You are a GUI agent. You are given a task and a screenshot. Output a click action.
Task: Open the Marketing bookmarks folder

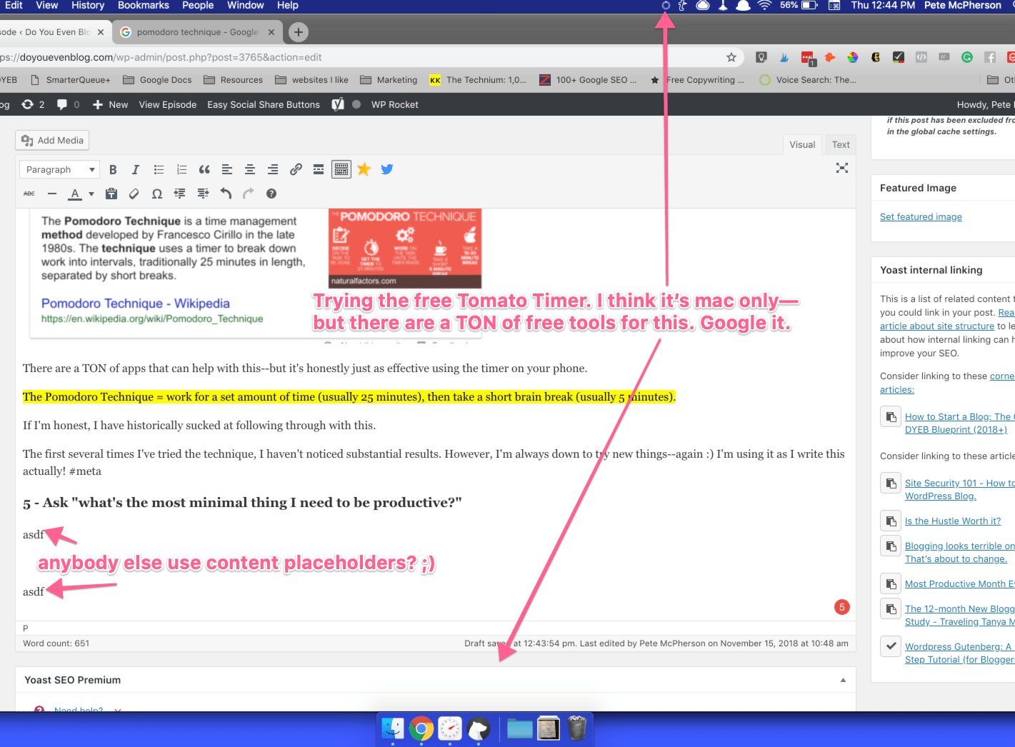(389, 80)
